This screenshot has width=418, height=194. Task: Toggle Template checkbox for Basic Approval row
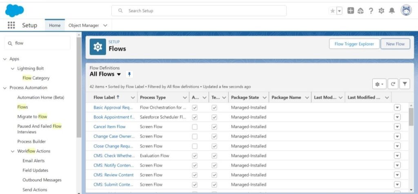(x=214, y=107)
